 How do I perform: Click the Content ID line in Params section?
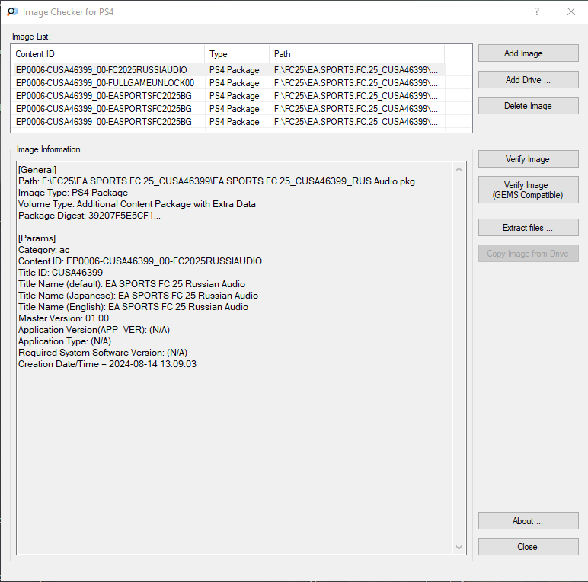pyautogui.click(x=140, y=261)
